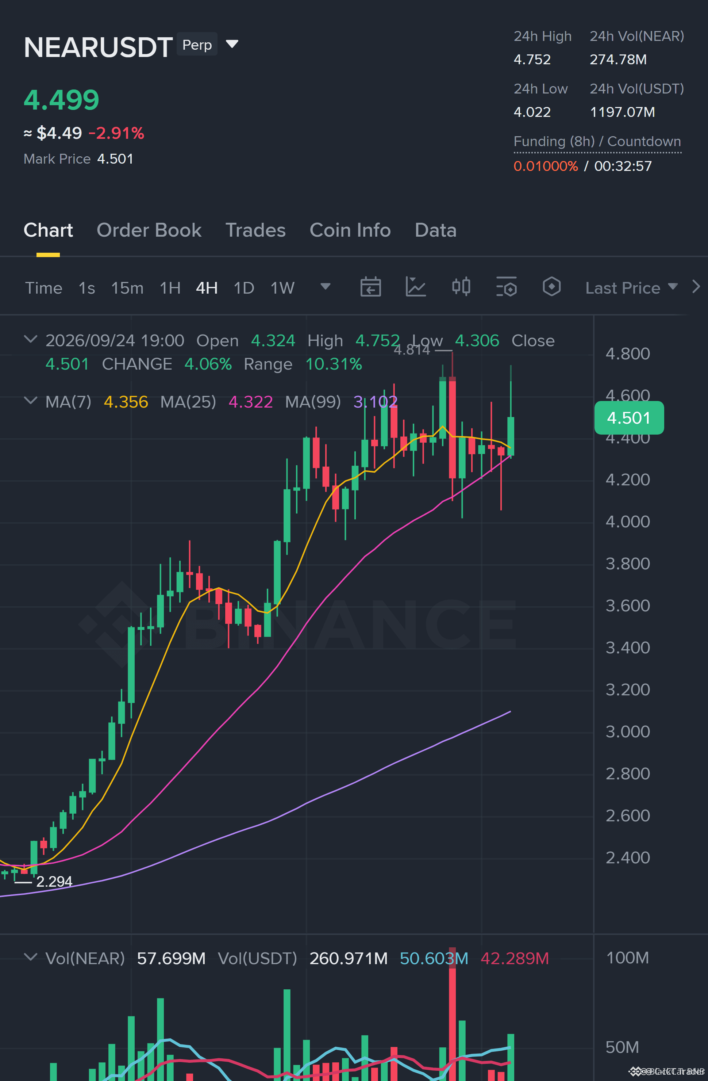This screenshot has height=1081, width=708.
Task: Open the chart indicators icon
Action: pyautogui.click(x=415, y=287)
